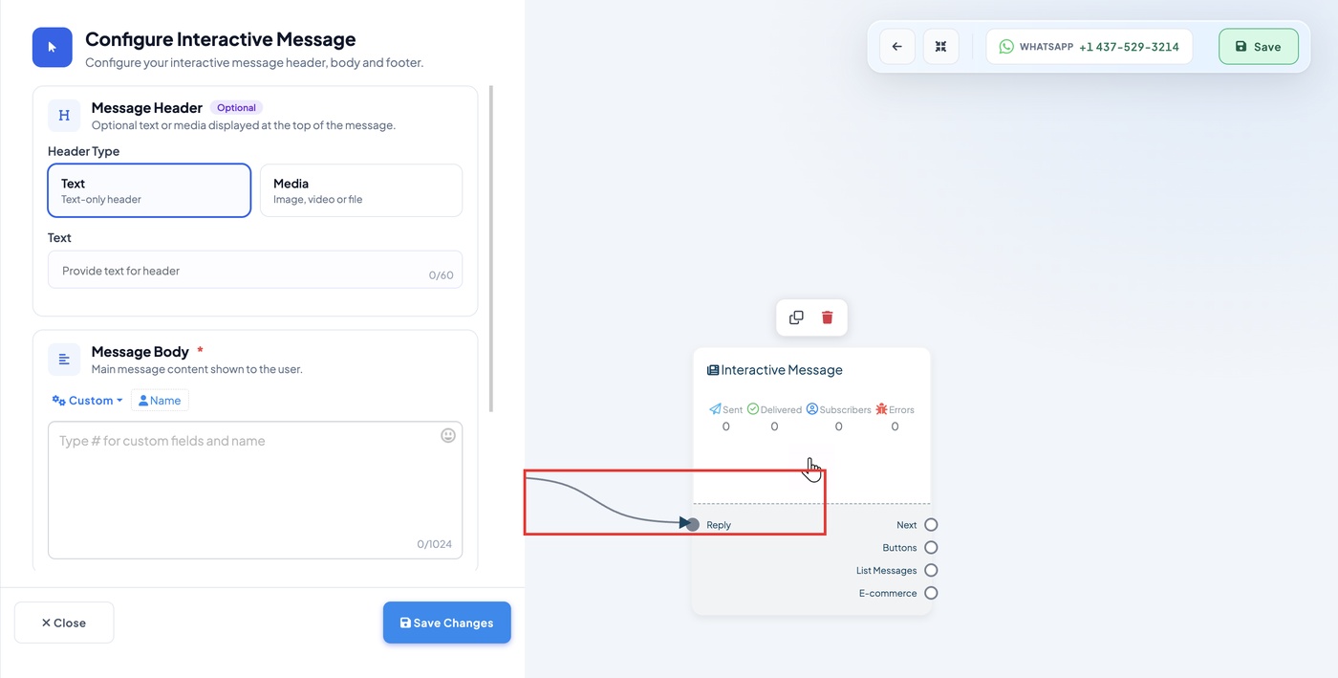The image size is (1338, 678).
Task: Click the blue cursor icon beside Configure Interactive Message
Action: [53, 48]
